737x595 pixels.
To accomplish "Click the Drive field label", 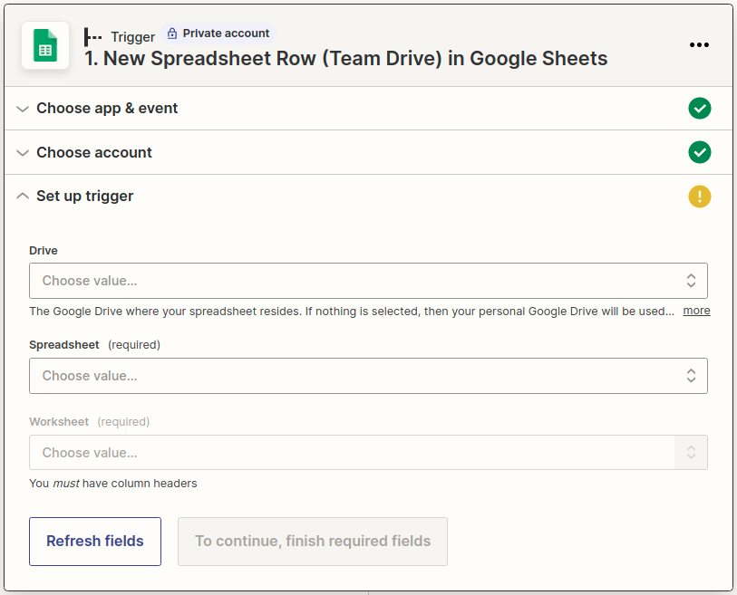I will [x=44, y=250].
